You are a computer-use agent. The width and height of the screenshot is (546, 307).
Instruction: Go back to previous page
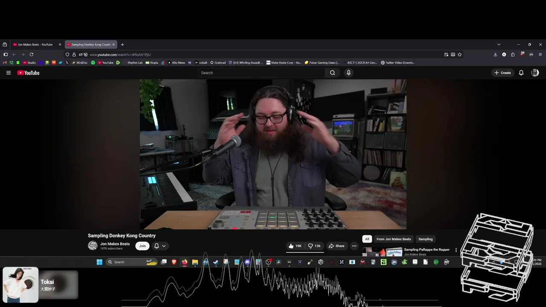click(14, 55)
